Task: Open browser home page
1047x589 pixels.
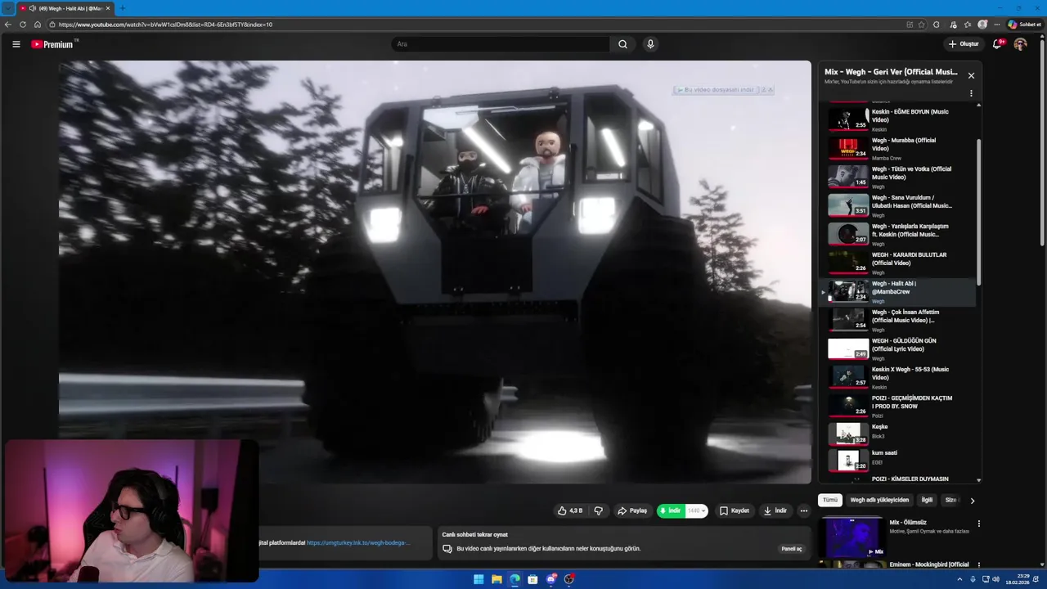Action: click(x=38, y=25)
